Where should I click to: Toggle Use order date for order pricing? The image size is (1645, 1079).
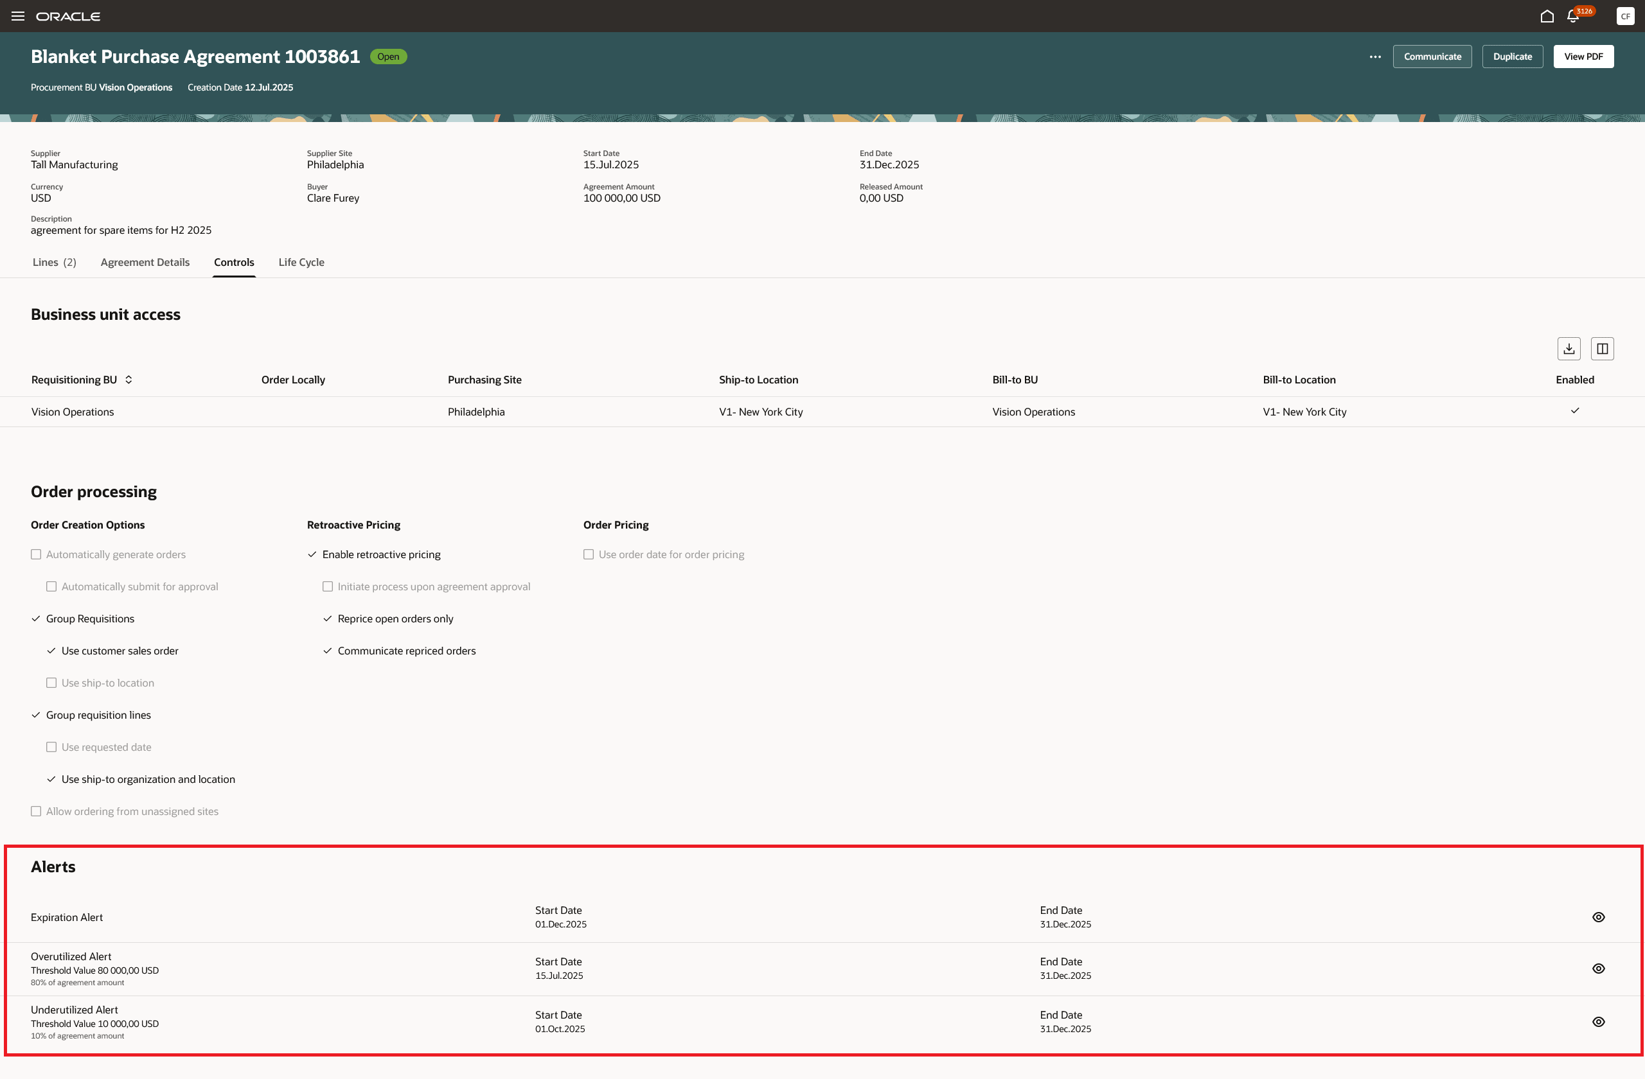[588, 555]
